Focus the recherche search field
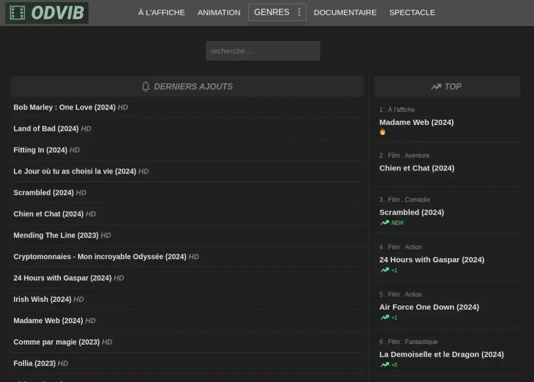This screenshot has height=382, width=534. point(263,51)
